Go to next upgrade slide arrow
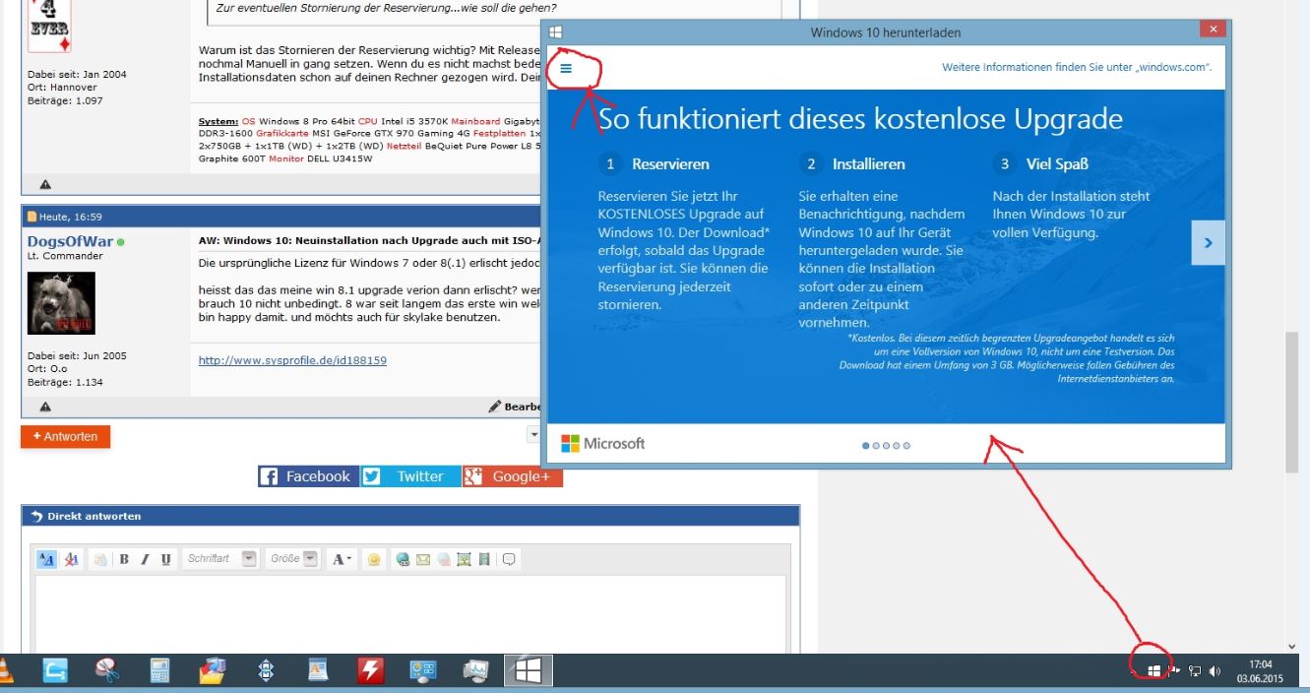1310x693 pixels. (1208, 242)
